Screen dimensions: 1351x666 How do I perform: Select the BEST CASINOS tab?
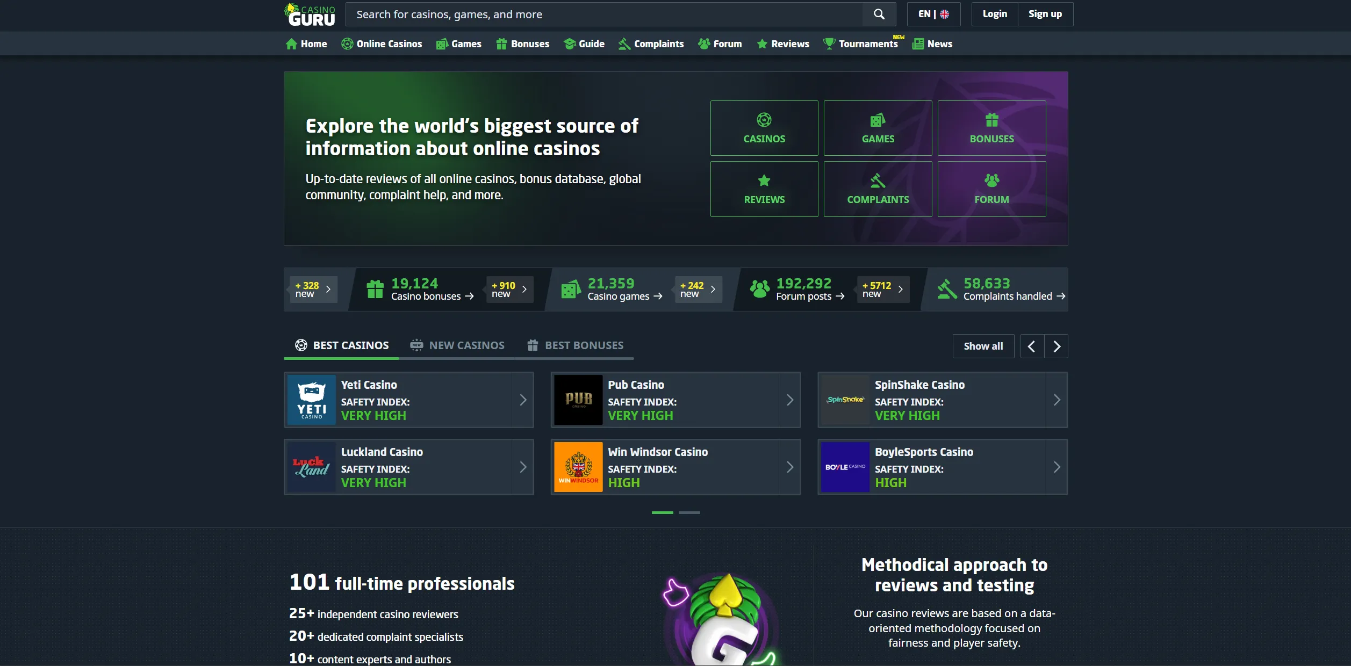tap(341, 346)
